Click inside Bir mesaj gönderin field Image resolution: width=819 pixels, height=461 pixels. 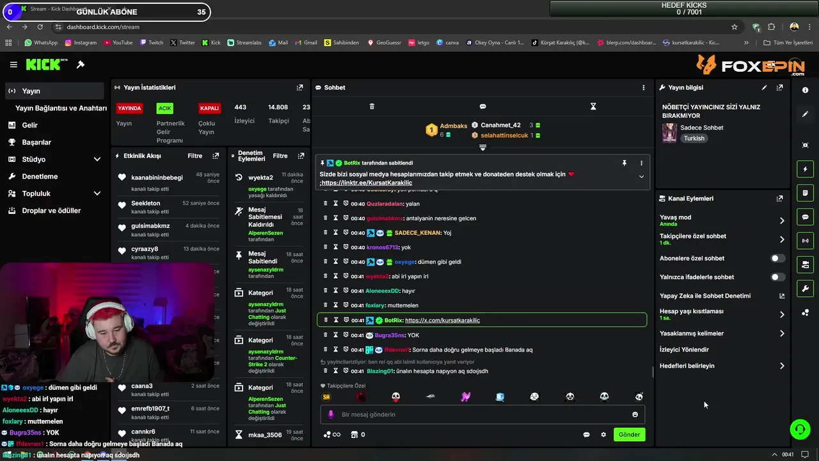tap(482, 414)
